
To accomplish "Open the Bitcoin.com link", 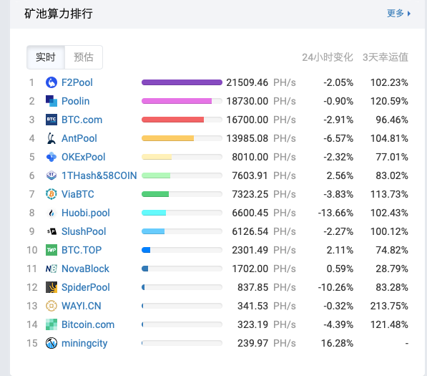I will pyautogui.click(x=88, y=324).
